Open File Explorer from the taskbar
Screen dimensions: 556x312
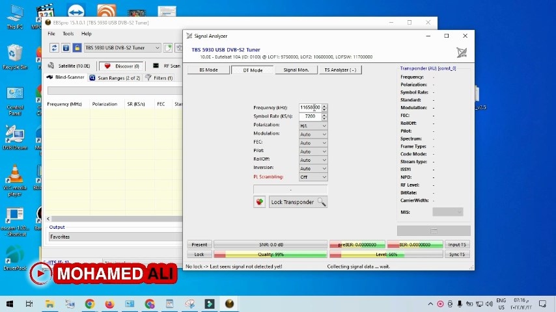coord(49,304)
